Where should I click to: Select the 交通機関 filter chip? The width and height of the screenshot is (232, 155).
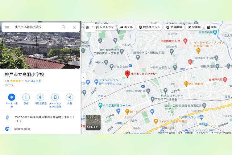pos(174,27)
